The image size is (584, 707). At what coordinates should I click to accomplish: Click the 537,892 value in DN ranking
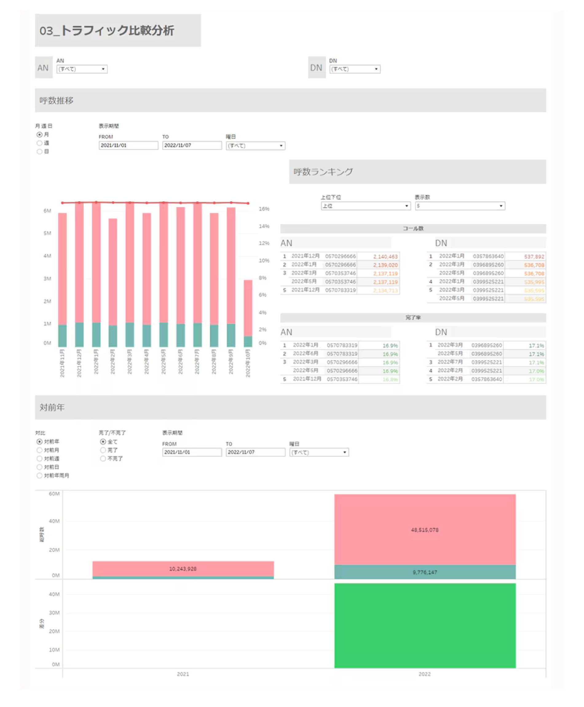pyautogui.click(x=534, y=257)
